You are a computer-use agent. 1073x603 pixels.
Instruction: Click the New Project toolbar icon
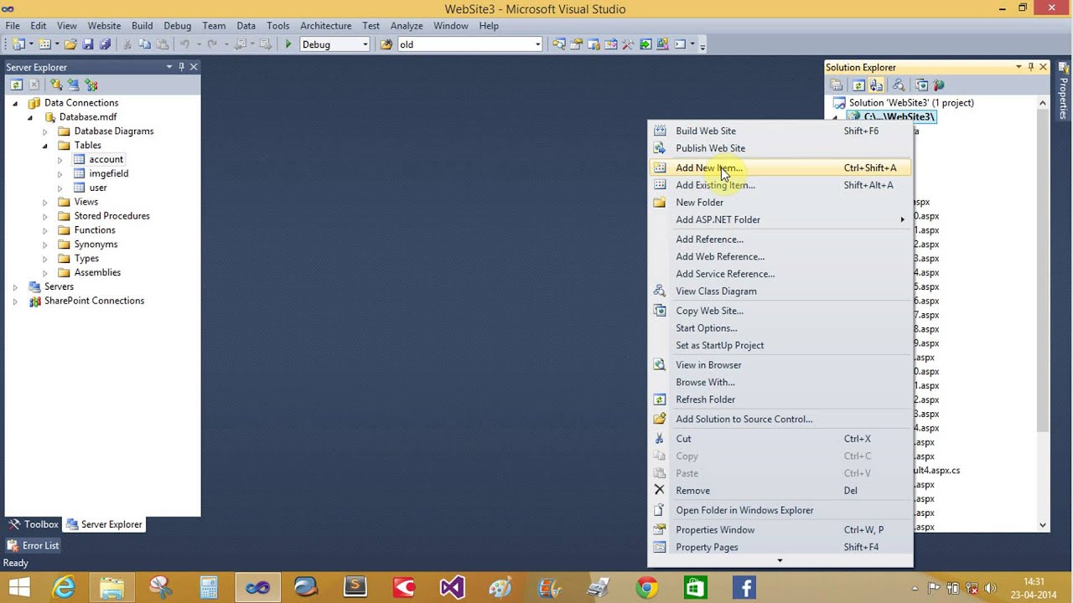18,44
